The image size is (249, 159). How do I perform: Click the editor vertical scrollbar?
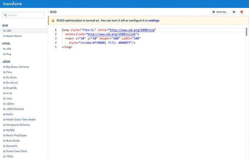click(246, 31)
